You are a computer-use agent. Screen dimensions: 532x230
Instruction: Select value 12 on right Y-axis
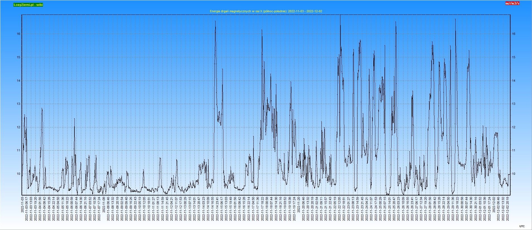(514, 127)
